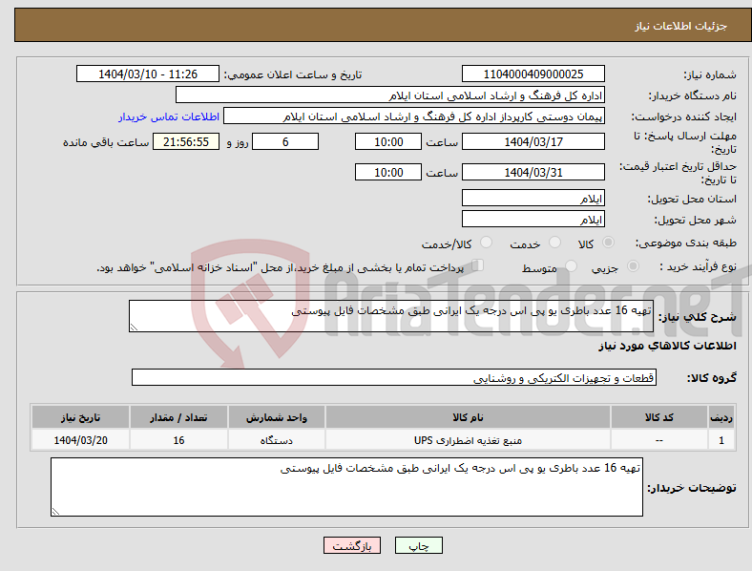The height and width of the screenshot is (571, 752).
Task: Click the need number field 1104000409000025
Action: click(x=533, y=74)
